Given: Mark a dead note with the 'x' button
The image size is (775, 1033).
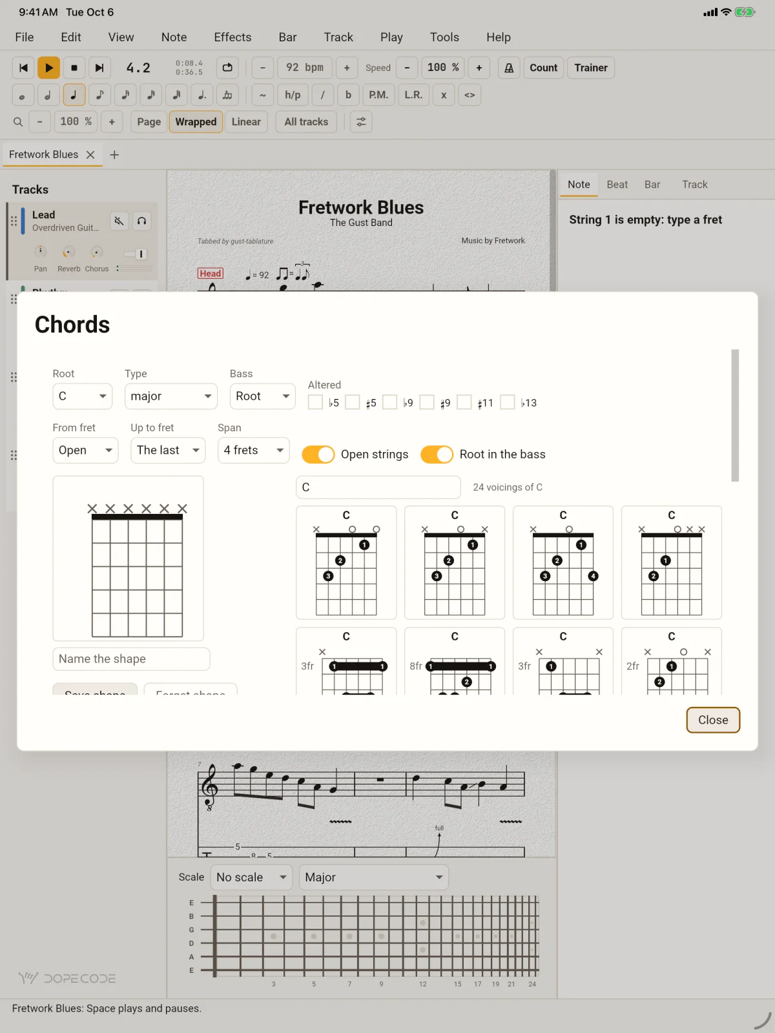Looking at the screenshot, I should (444, 95).
